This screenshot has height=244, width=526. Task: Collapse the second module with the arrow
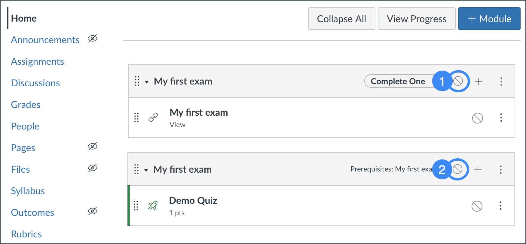pos(146,170)
